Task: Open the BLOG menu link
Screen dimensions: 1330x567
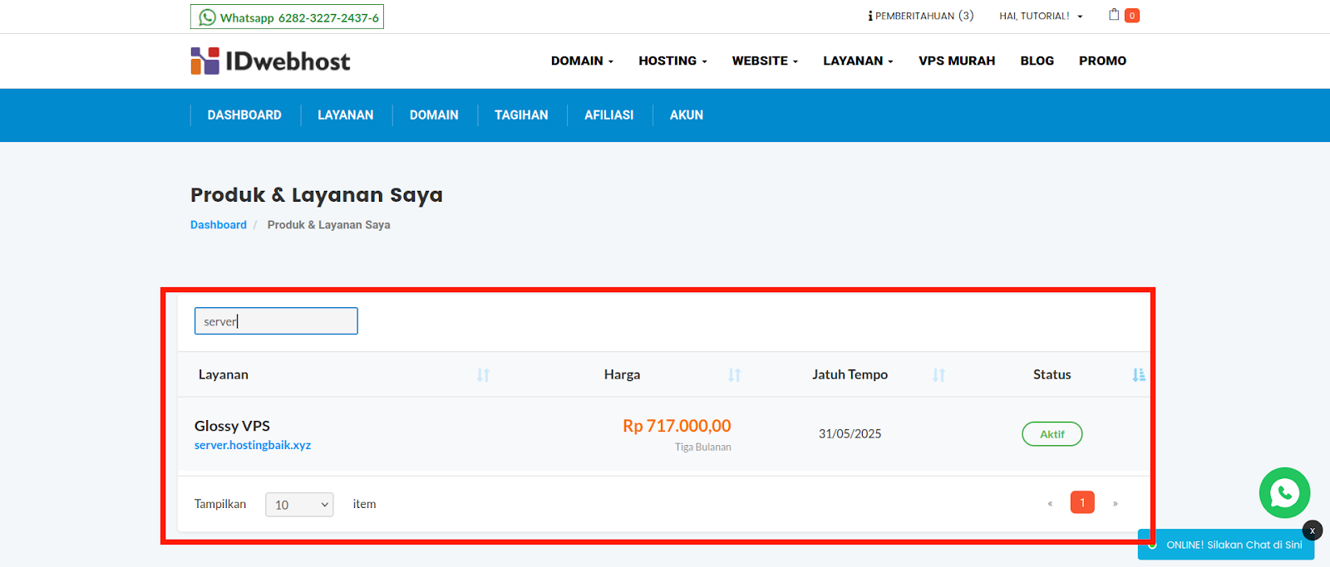Action: (1037, 61)
